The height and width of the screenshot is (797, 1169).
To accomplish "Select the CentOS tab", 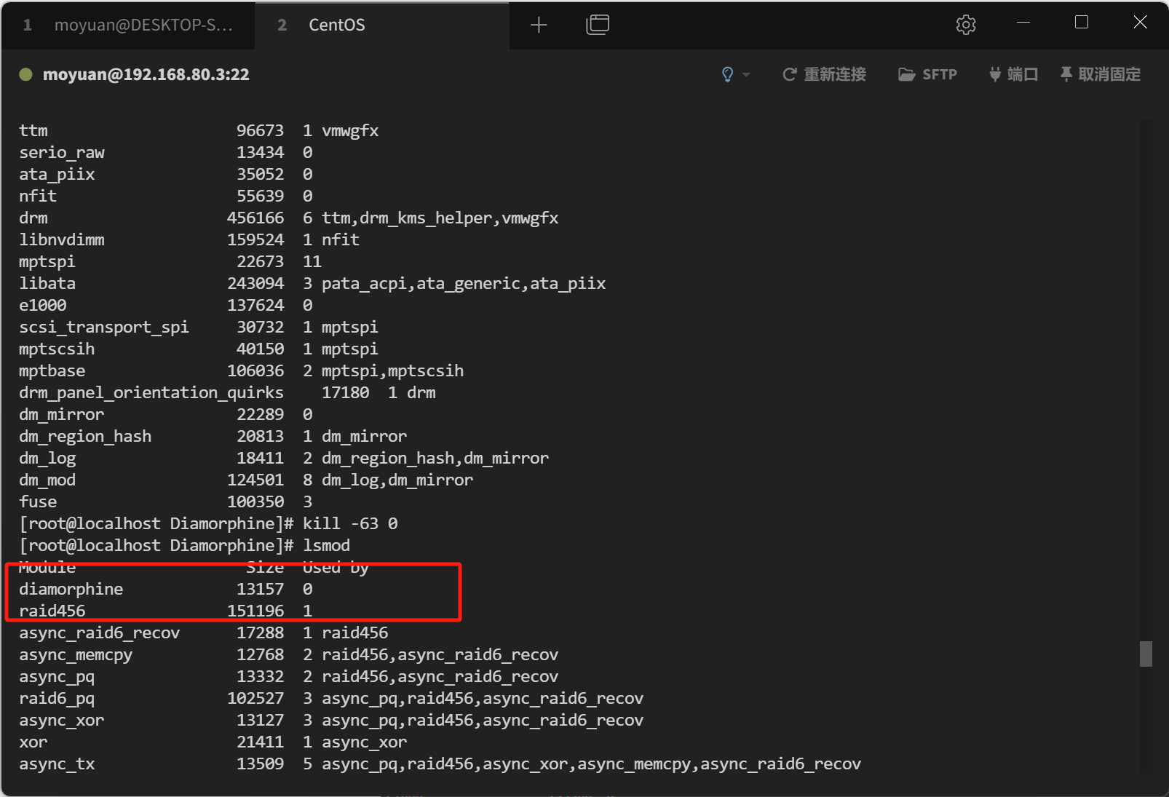I will (x=336, y=25).
